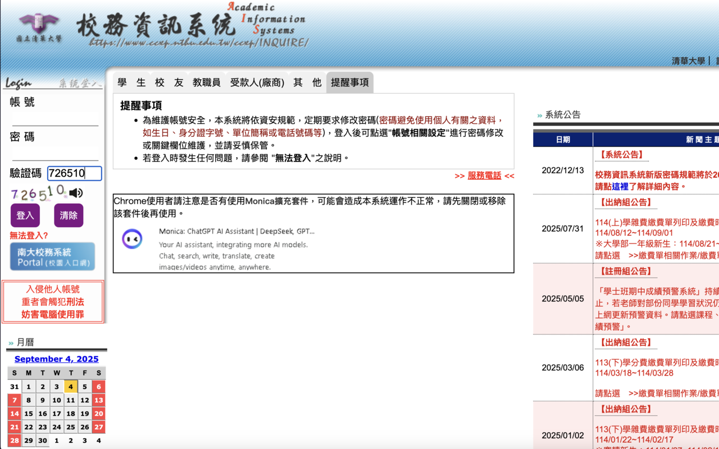Click the 2025/07/31 date cell
The height and width of the screenshot is (449, 719).
click(562, 228)
